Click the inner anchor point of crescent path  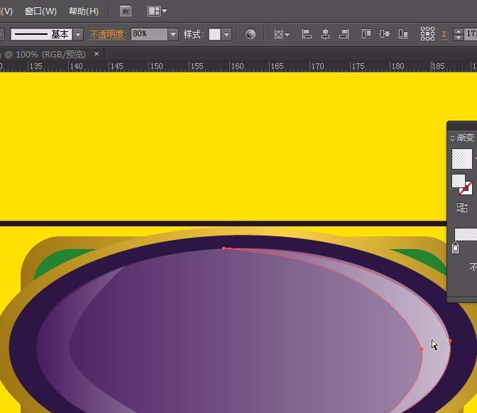coord(422,349)
